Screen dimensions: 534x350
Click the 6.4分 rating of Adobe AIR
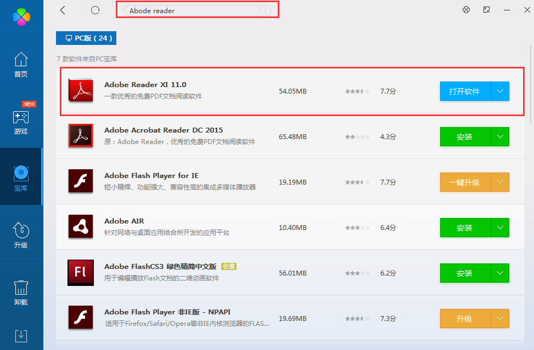click(x=388, y=228)
